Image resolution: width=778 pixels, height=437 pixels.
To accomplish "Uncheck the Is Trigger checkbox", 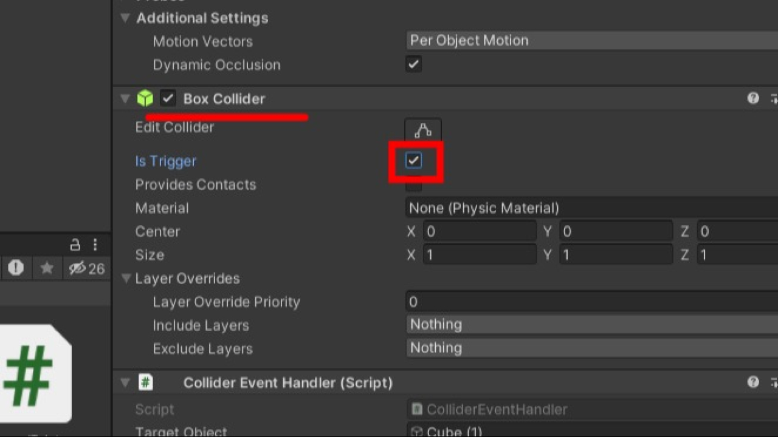I will tap(414, 161).
